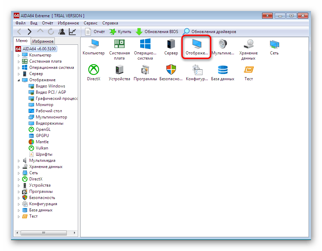The width and height of the screenshot is (322, 251).
Task: Open the Файл menu
Action: pos(21,23)
